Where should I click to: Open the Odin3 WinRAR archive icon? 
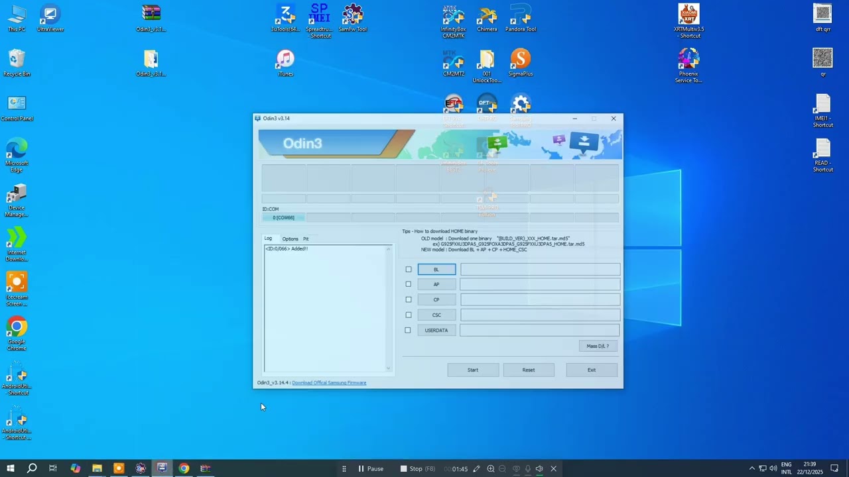tap(151, 19)
